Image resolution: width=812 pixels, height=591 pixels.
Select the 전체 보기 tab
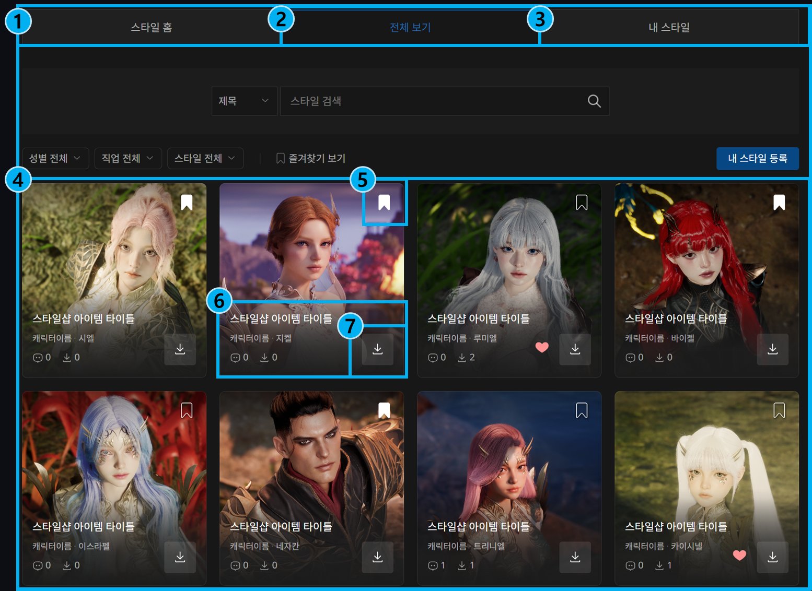pyautogui.click(x=410, y=27)
